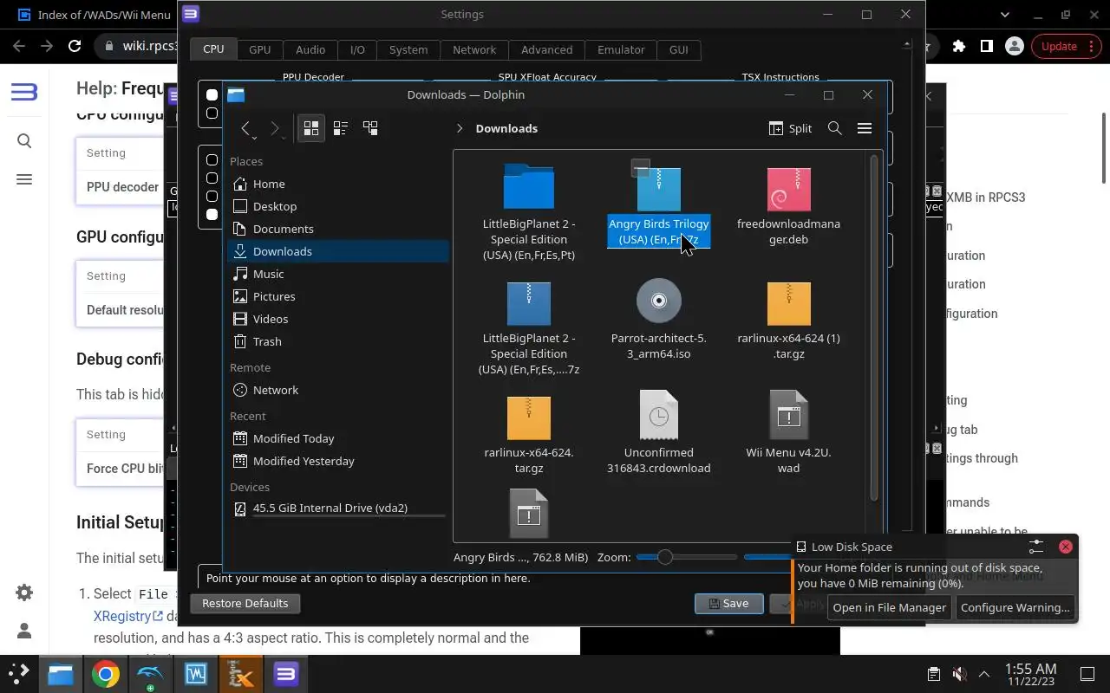This screenshot has height=693, width=1110.
Task: Open Dolphin's search tool
Action: point(835,128)
